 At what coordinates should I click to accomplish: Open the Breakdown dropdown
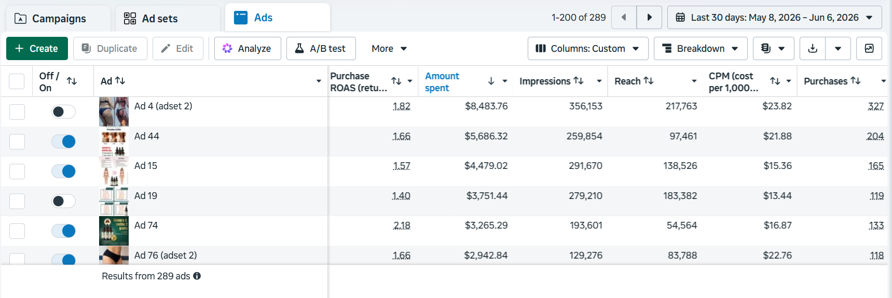[x=701, y=49]
